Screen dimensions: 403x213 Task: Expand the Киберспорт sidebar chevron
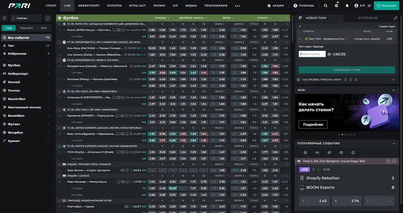(x=48, y=74)
